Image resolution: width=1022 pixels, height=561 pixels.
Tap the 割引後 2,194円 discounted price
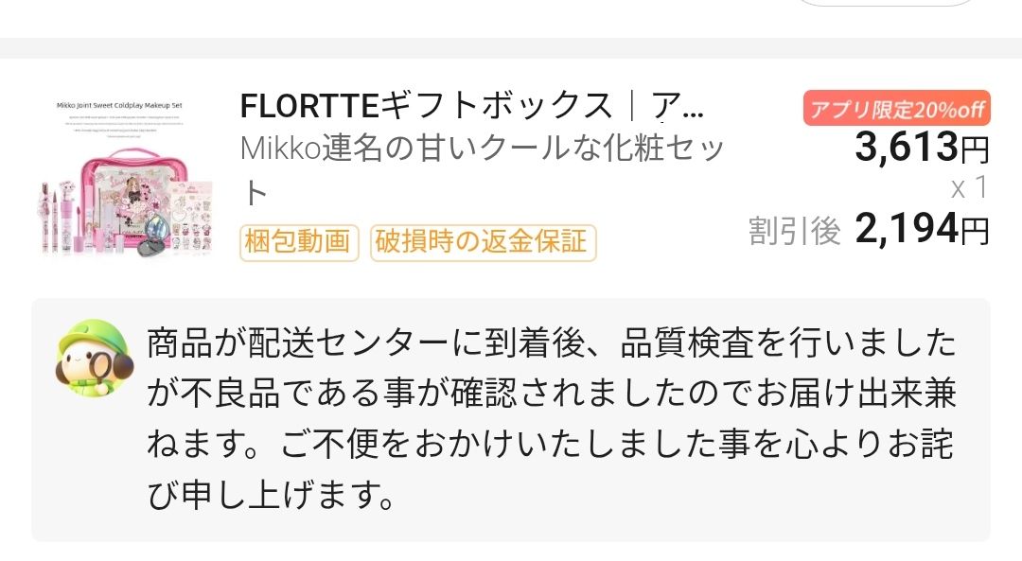pos(922,230)
